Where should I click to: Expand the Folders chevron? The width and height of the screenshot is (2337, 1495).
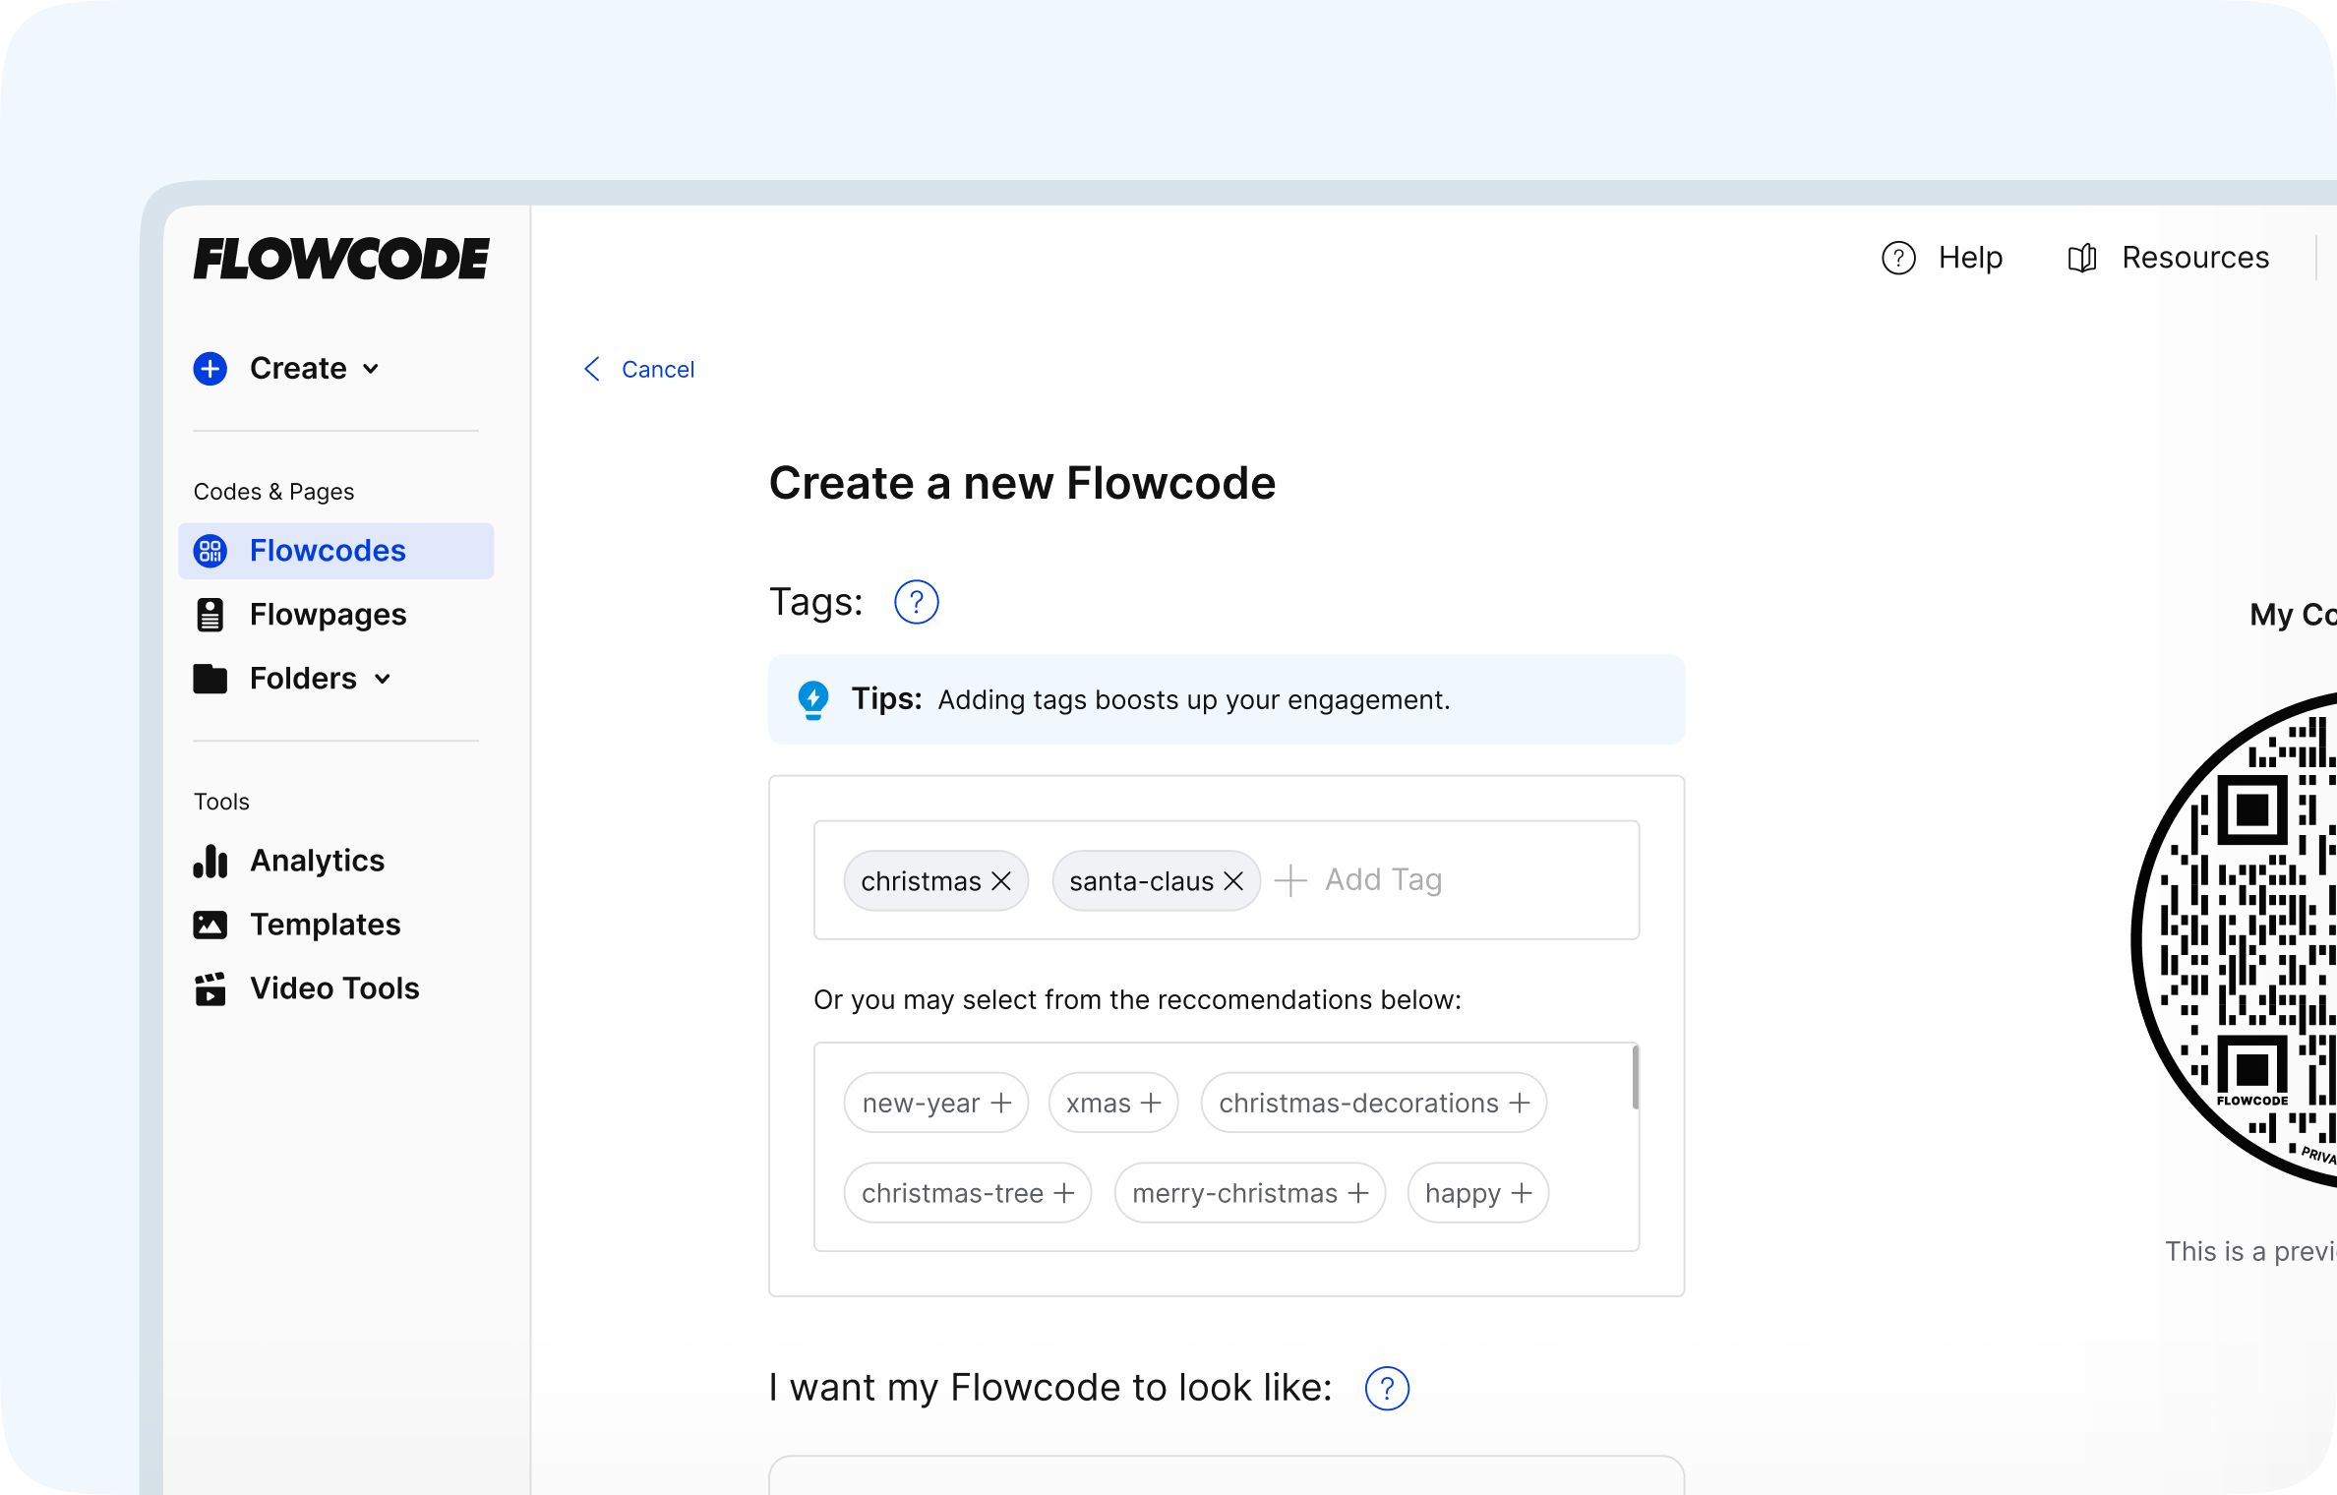pos(383,679)
